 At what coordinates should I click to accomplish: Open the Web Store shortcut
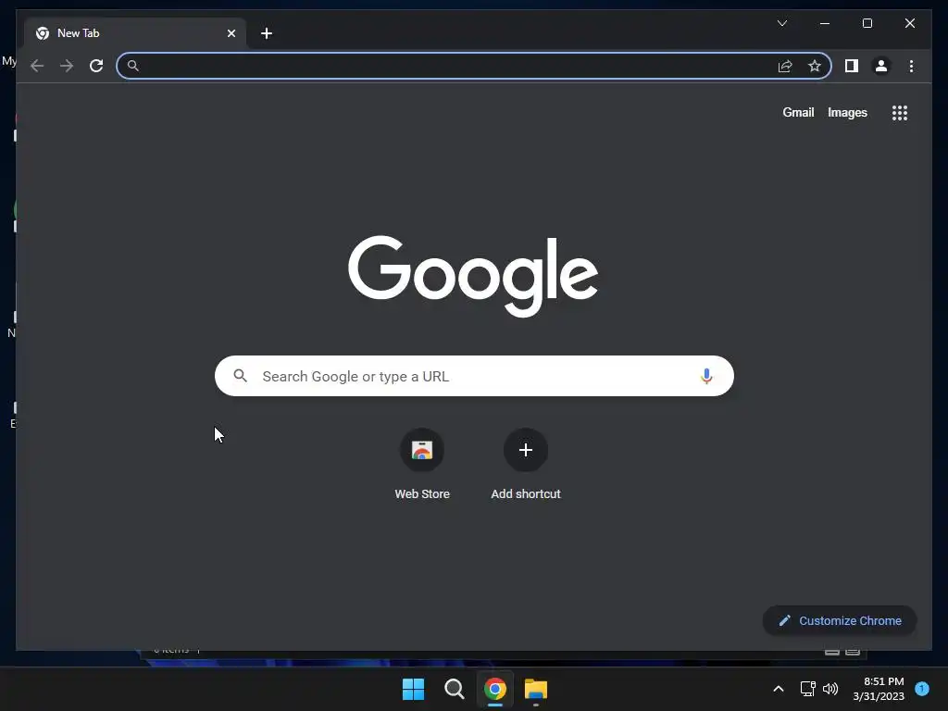422,464
